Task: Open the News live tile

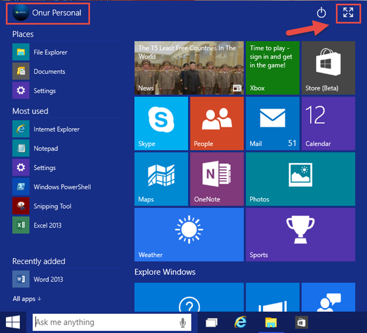Action: (189, 68)
